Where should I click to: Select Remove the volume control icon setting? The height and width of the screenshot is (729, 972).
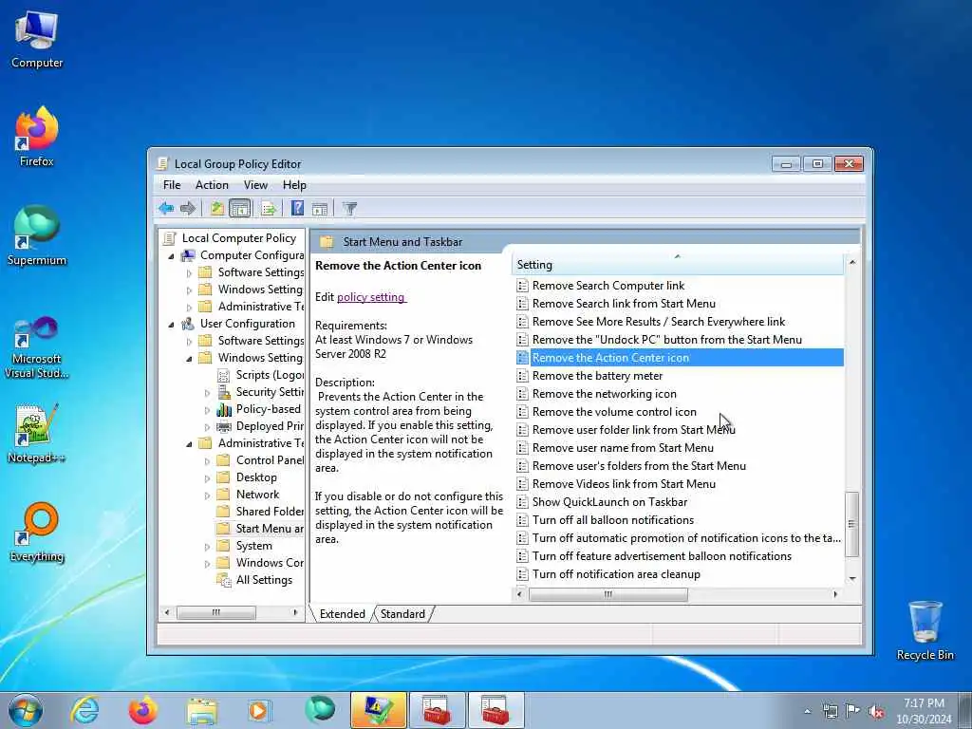point(614,412)
